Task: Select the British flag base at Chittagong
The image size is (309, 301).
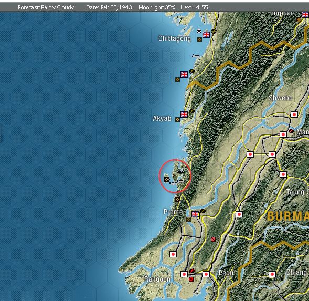Action: pyautogui.click(x=206, y=35)
